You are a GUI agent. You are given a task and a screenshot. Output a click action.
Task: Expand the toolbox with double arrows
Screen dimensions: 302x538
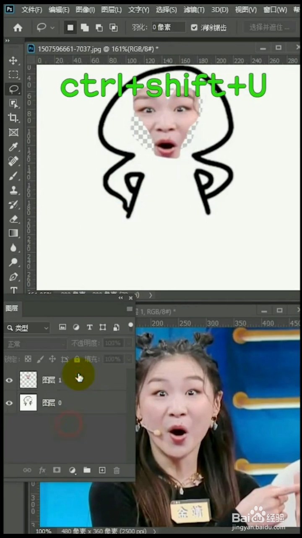coord(7,41)
